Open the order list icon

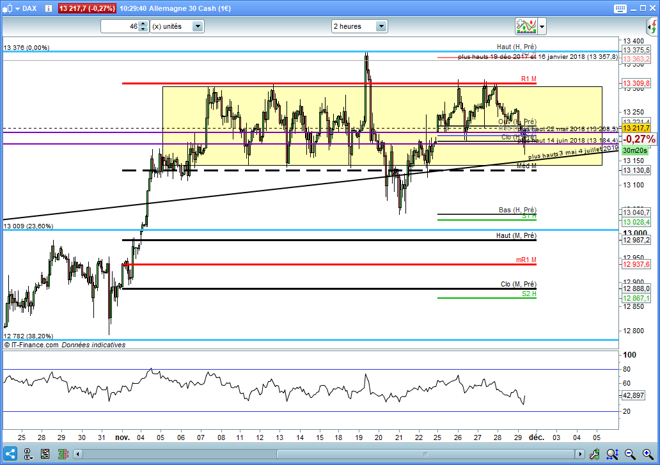pyautogui.click(x=45, y=454)
